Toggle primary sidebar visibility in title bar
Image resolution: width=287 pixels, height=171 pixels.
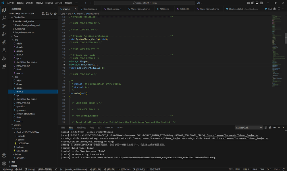pos(253,3)
